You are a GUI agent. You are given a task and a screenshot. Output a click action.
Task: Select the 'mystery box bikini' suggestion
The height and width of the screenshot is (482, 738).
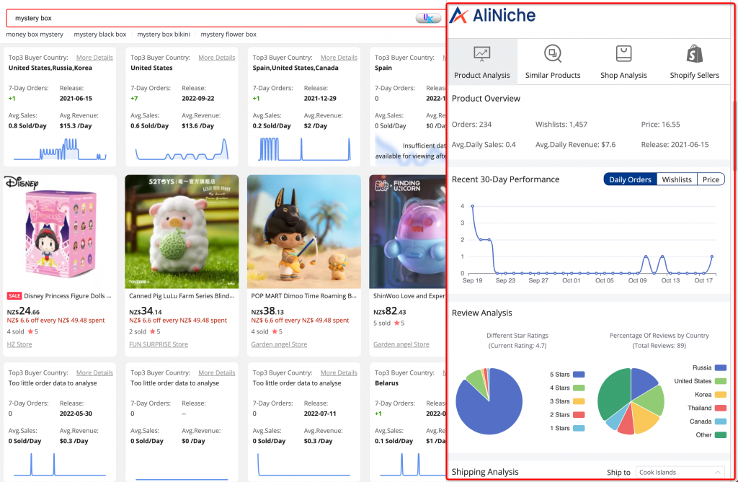[164, 35]
